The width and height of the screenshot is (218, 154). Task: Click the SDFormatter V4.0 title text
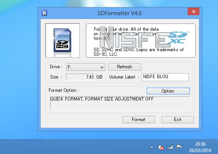tap(120, 13)
